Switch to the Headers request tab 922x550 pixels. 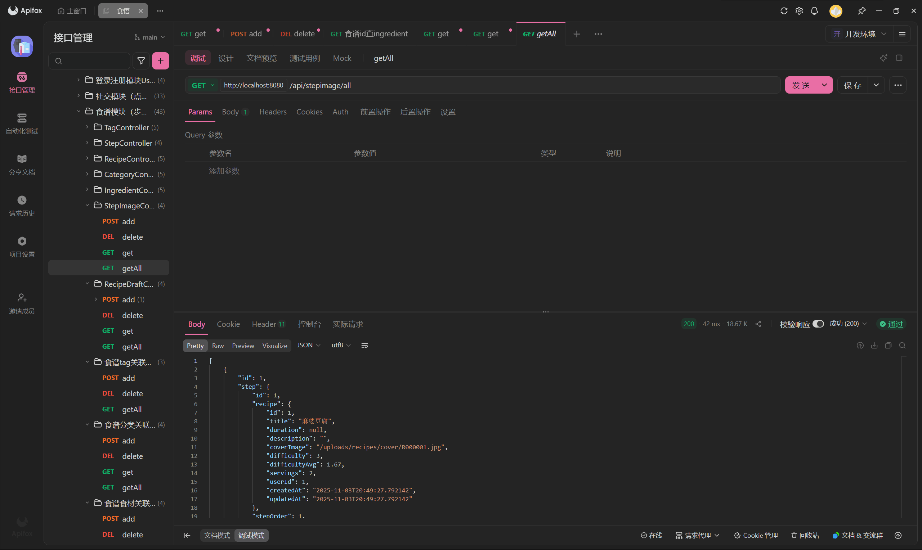coord(273,112)
